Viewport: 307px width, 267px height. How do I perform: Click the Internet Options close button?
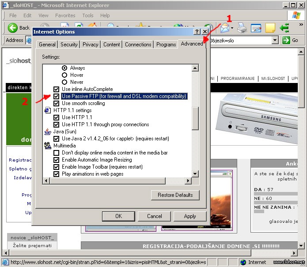click(x=205, y=31)
